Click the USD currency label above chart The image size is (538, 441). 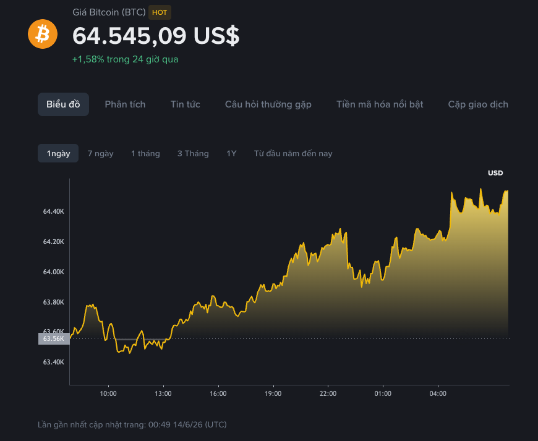[x=495, y=173]
